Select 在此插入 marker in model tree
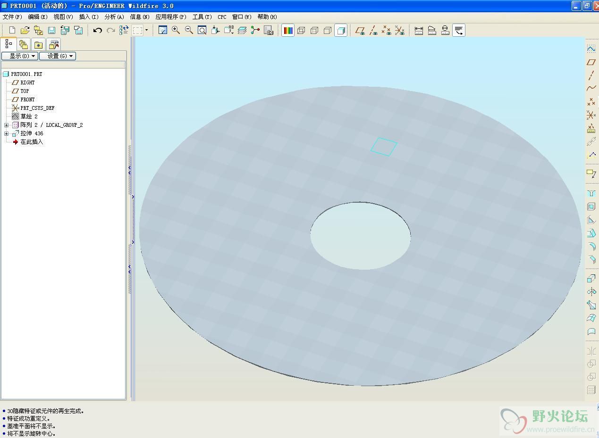The image size is (599, 438). 31,142
